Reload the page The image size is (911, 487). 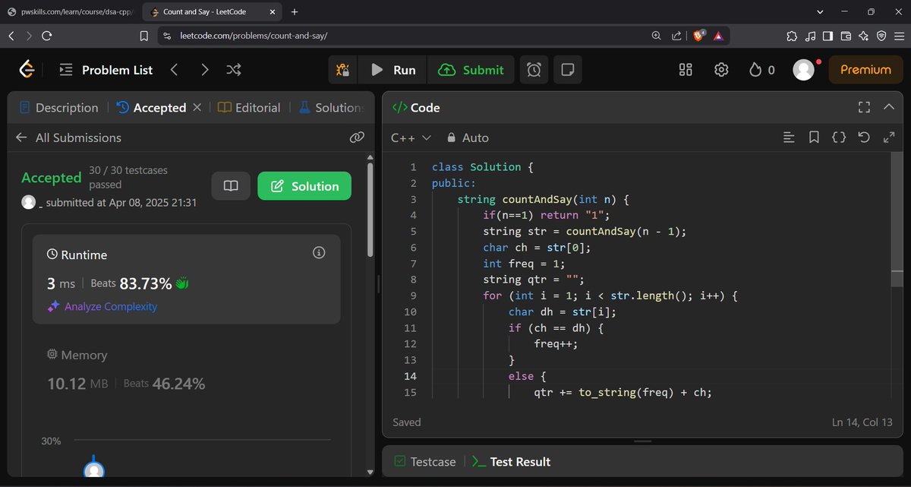47,36
